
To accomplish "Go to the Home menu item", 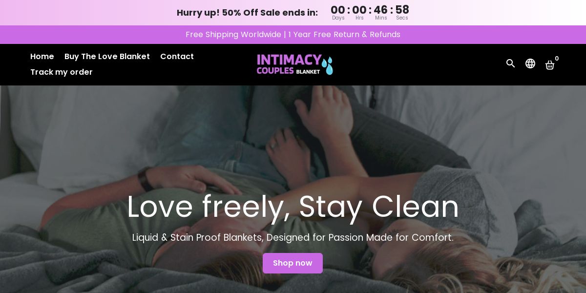I will (42, 56).
